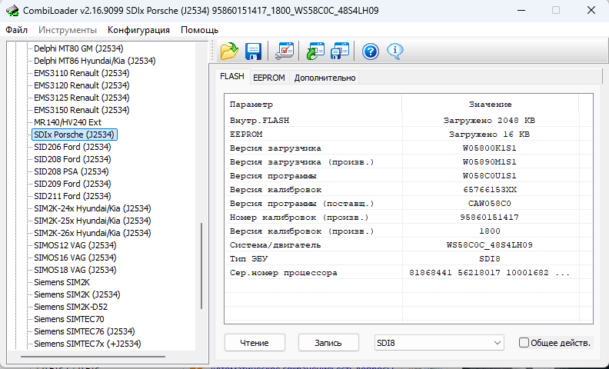Select Siemens SIM2K-D52
609x369 pixels.
click(71, 307)
